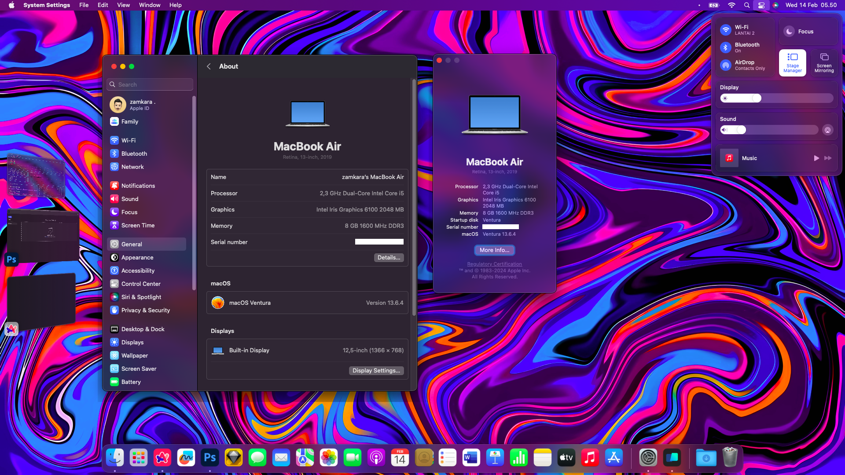
Task: Adjust the Sound volume slider
Action: click(x=769, y=130)
